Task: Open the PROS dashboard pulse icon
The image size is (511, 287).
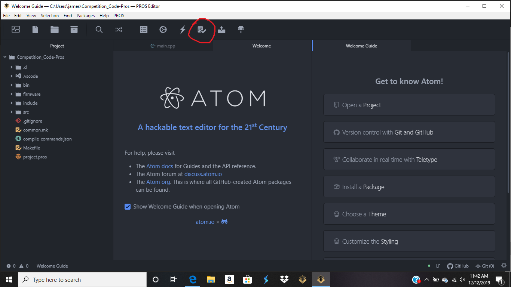Action: pos(16,30)
